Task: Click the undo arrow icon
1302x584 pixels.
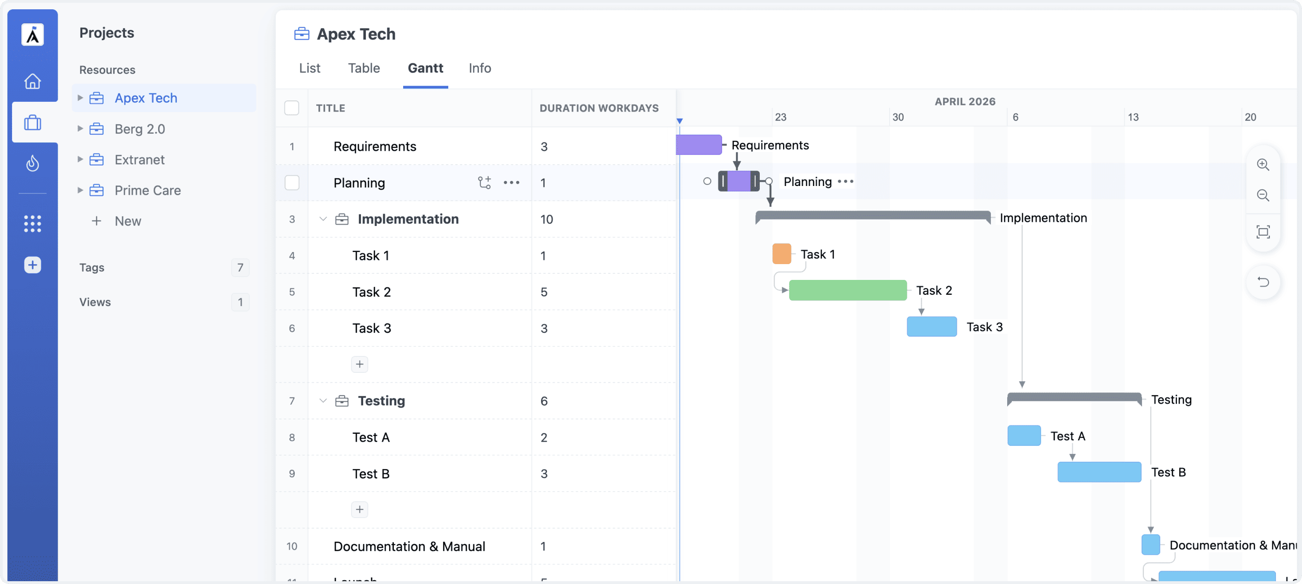Action: 1263,282
